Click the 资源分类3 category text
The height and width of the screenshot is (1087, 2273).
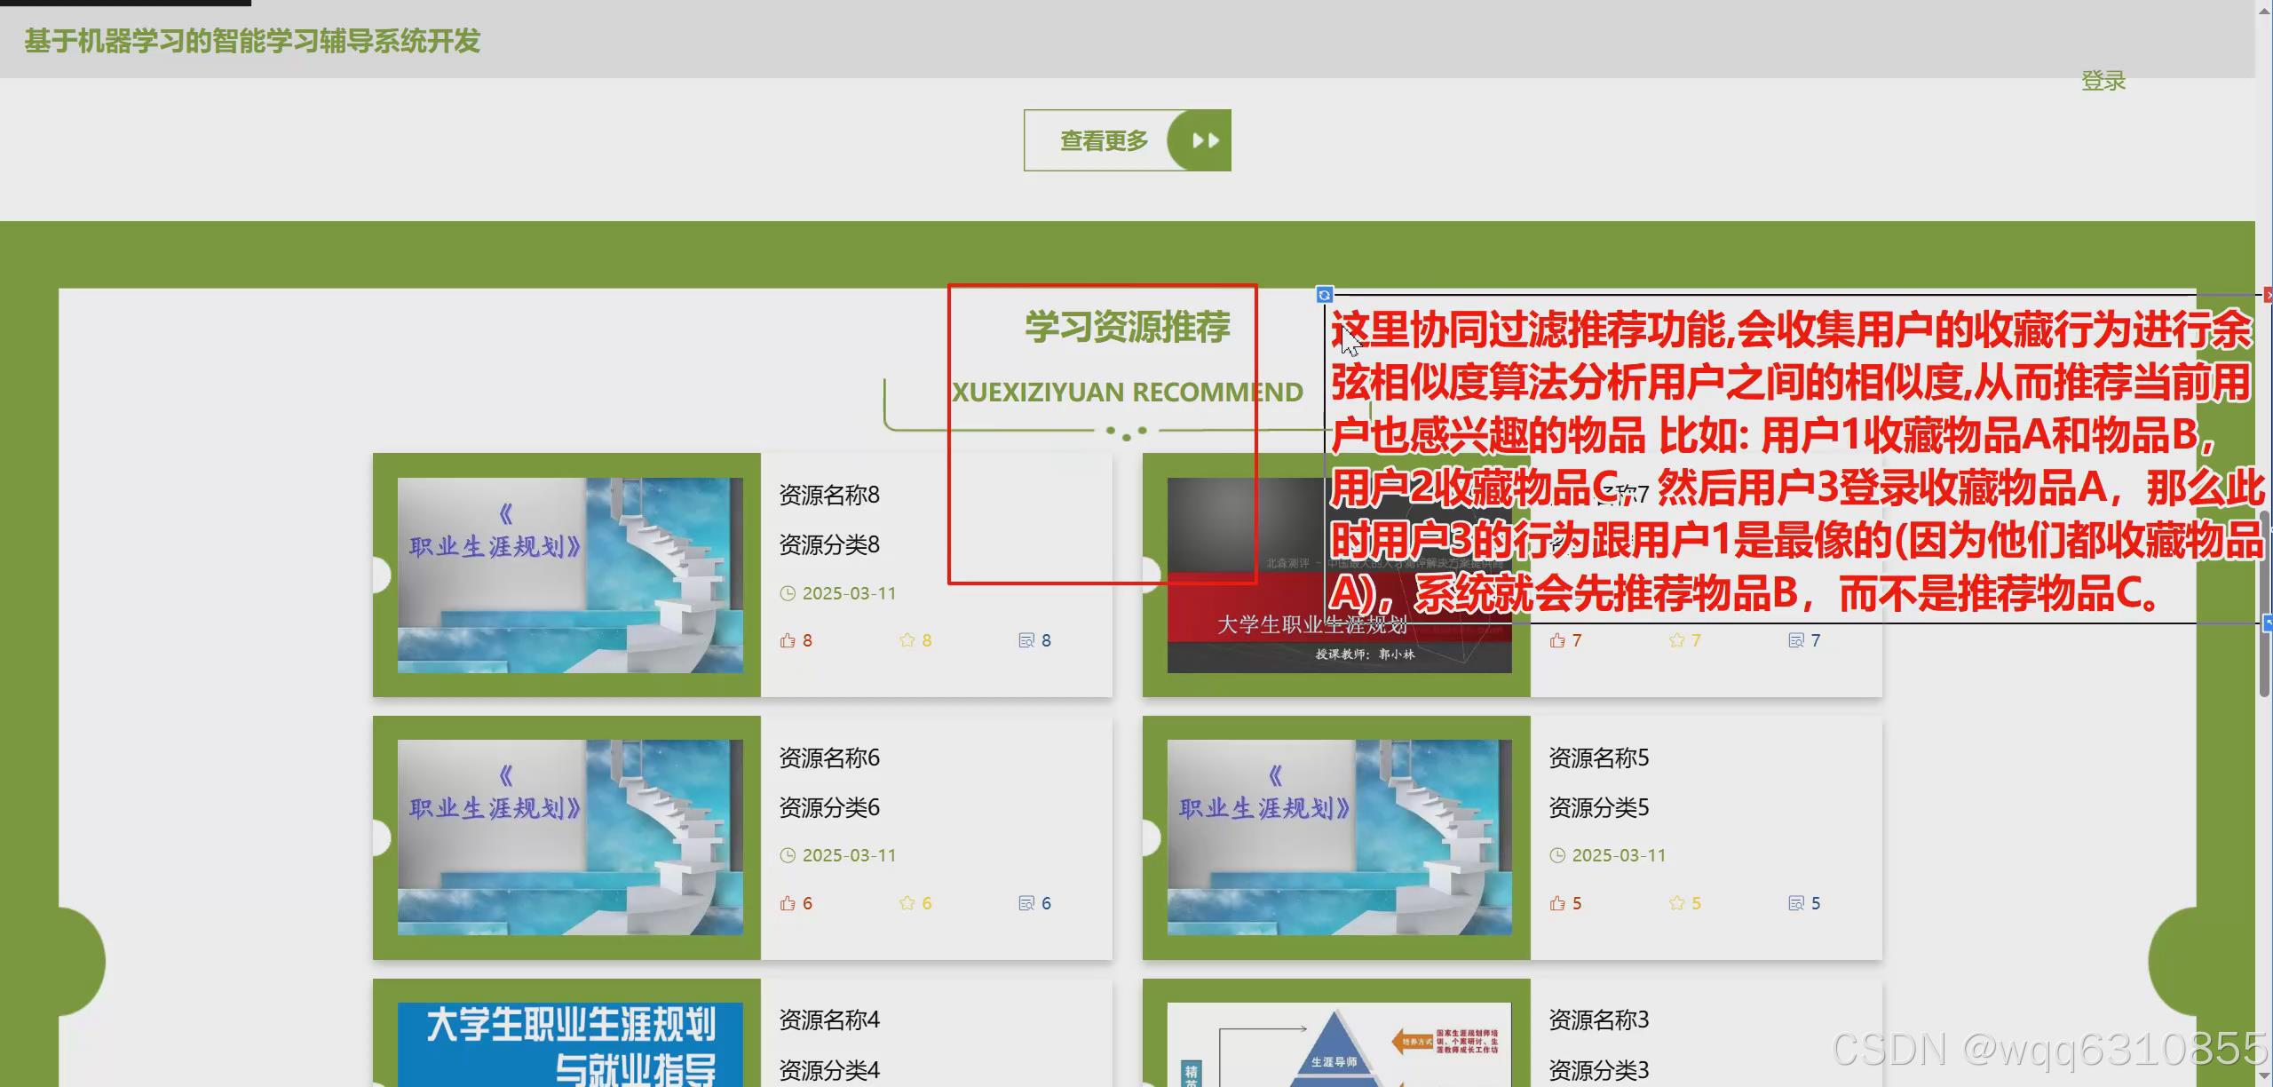point(1599,1070)
